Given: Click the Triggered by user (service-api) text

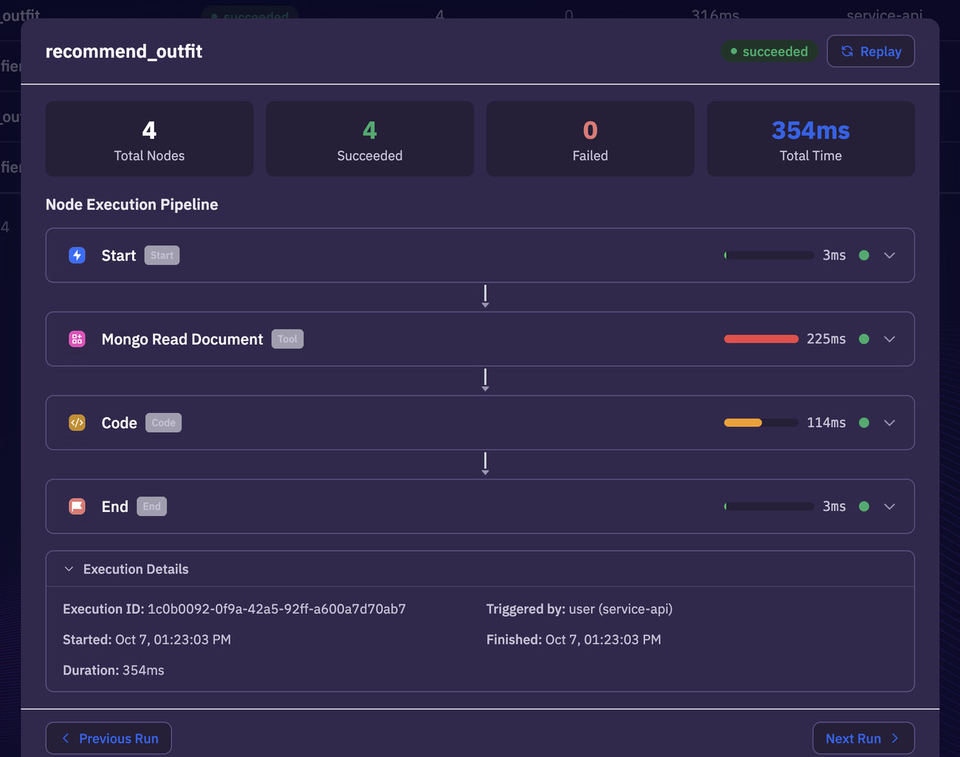Looking at the screenshot, I should click(580, 609).
